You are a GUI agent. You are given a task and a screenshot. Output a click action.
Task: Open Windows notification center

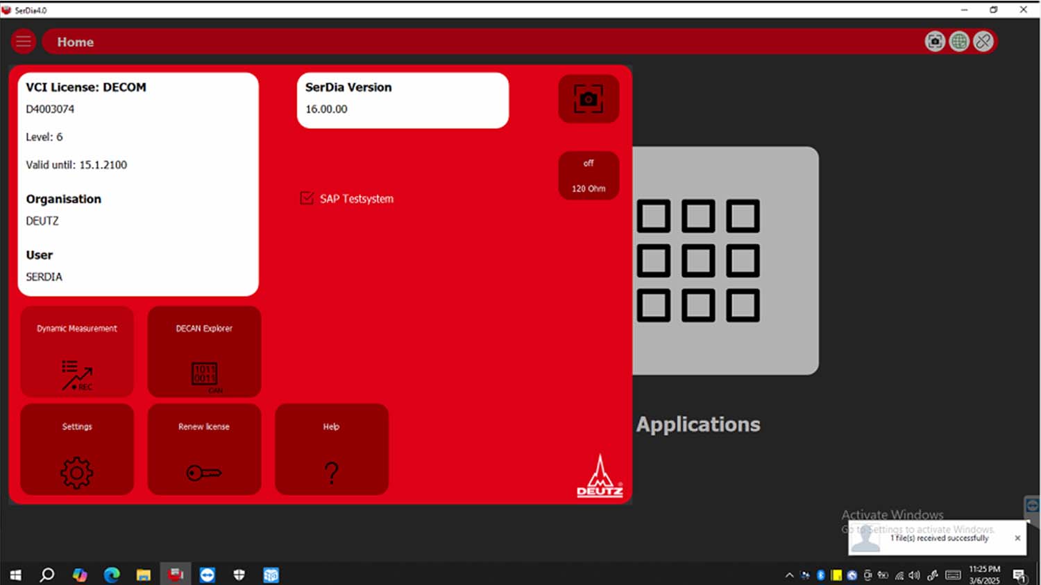tap(1019, 575)
